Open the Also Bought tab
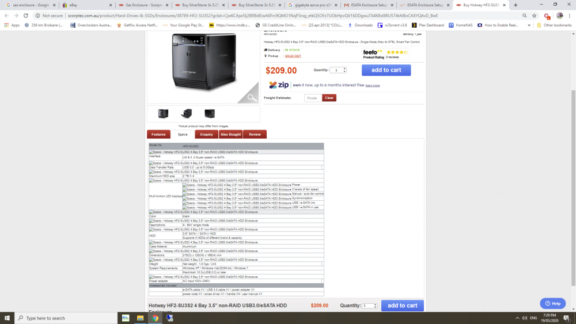The height and width of the screenshot is (324, 576). [x=231, y=134]
